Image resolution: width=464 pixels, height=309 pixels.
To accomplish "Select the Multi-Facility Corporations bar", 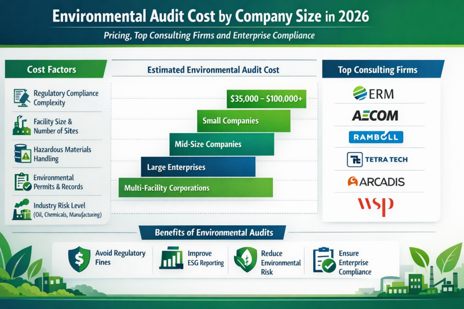I will click(x=195, y=187).
